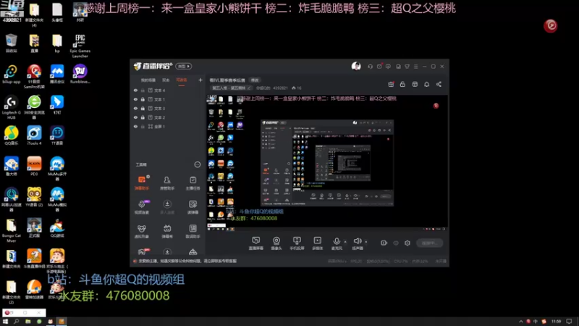Image resolution: width=579 pixels, height=326 pixels.
Task: Open the hamburger menu in title bar
Action: tap(415, 67)
